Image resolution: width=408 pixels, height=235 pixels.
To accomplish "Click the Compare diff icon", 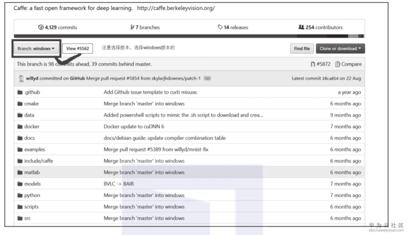I will pyautogui.click(x=337, y=64).
